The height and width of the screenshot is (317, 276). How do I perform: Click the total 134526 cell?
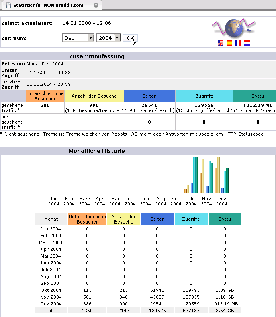tap(157, 311)
